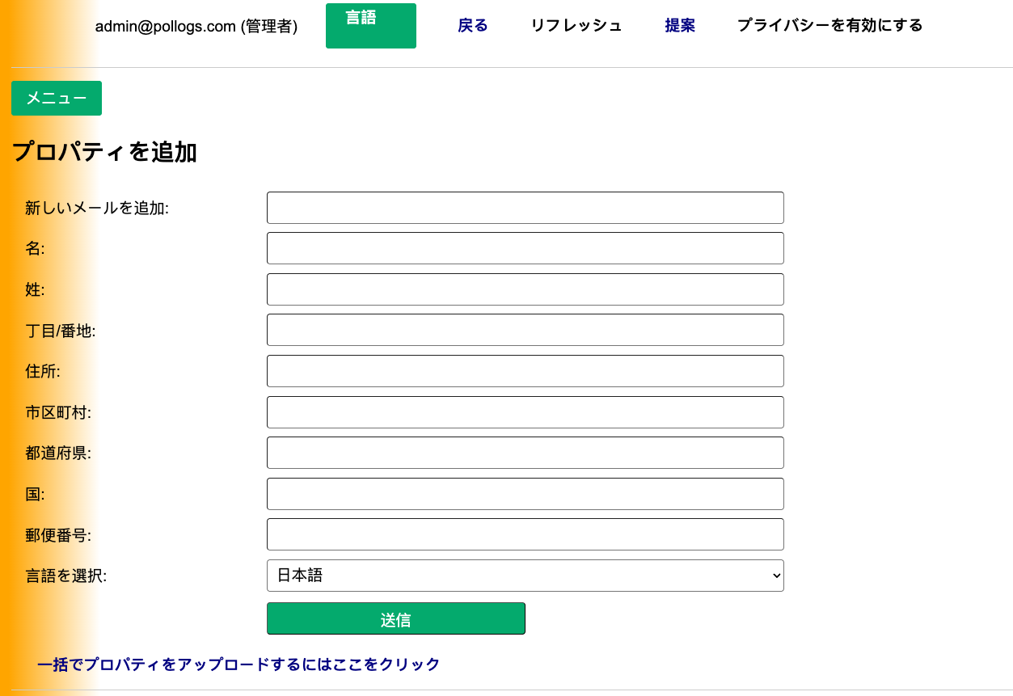Open the 提案 suggestions page
Viewport: 1013px width, 696px height.
pyautogui.click(x=679, y=25)
